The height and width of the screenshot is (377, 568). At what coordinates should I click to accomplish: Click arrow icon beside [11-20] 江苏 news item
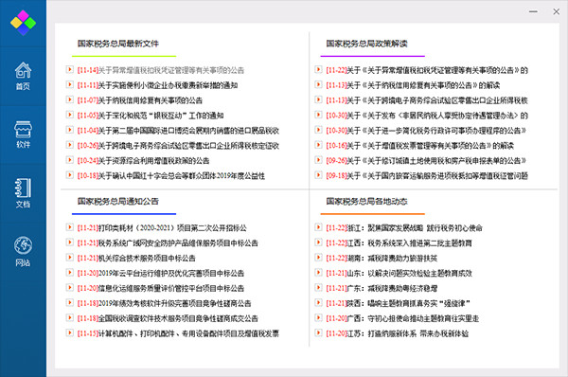click(318, 332)
